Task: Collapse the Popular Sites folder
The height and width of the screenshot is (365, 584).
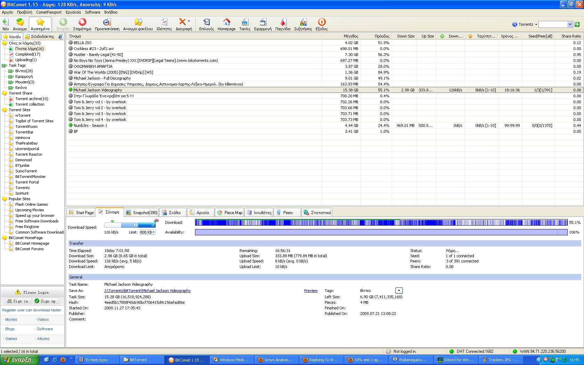Action: point(5,199)
